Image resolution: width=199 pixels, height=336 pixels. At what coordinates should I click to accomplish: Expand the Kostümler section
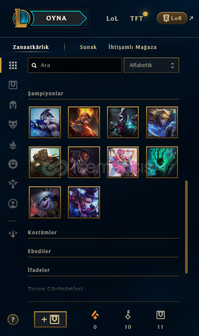(x=103, y=232)
